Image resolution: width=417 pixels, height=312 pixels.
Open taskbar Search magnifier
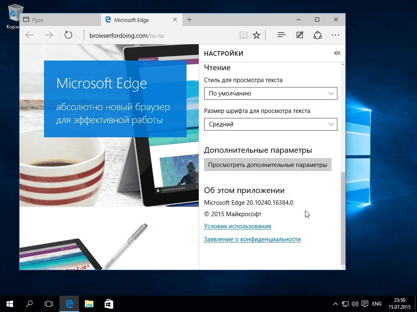click(x=29, y=304)
